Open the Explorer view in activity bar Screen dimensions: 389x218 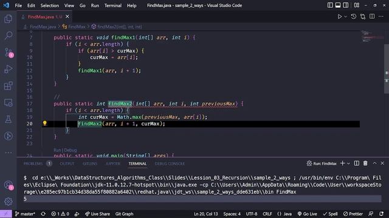point(8,19)
